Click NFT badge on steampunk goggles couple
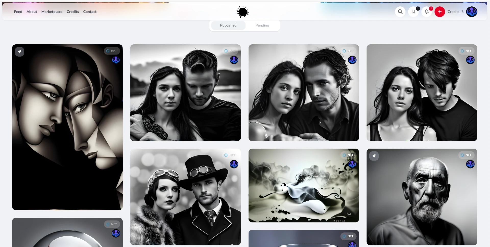490x247 pixels. [x=230, y=155]
